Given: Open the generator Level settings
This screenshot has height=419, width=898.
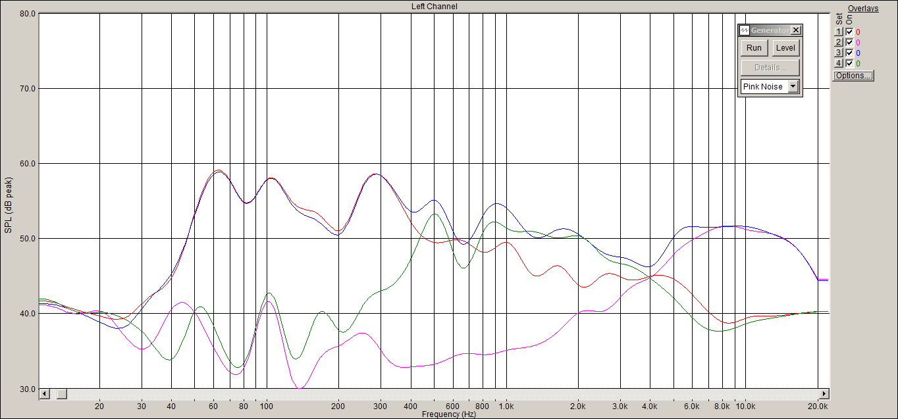Looking at the screenshot, I should click(785, 47).
